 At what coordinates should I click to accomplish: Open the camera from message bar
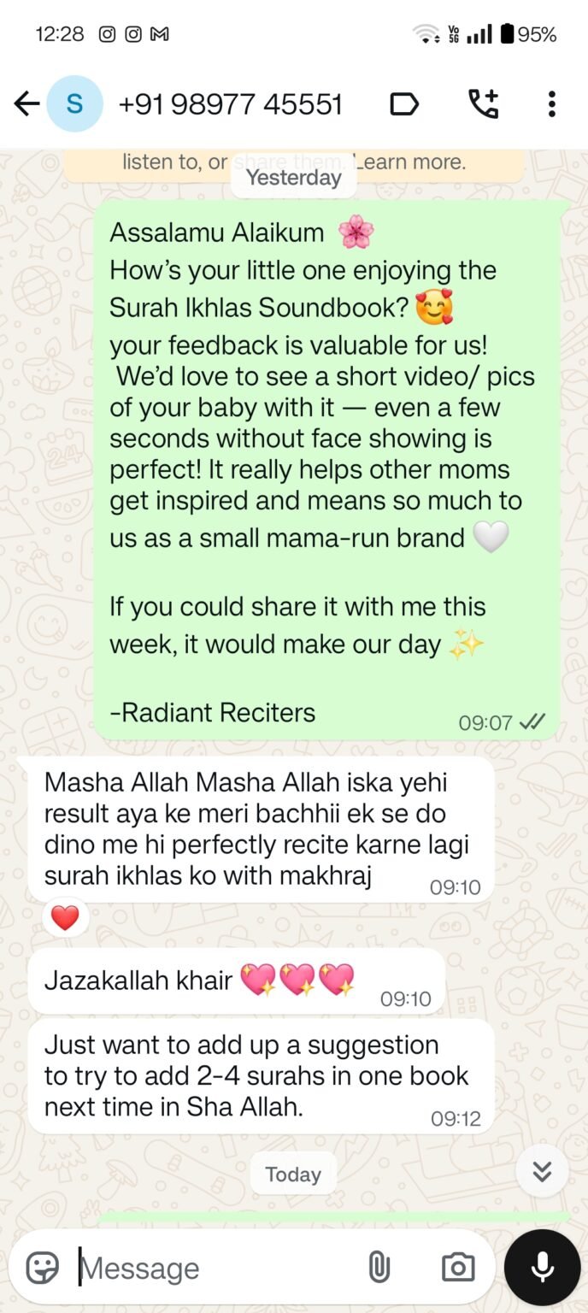click(458, 1267)
